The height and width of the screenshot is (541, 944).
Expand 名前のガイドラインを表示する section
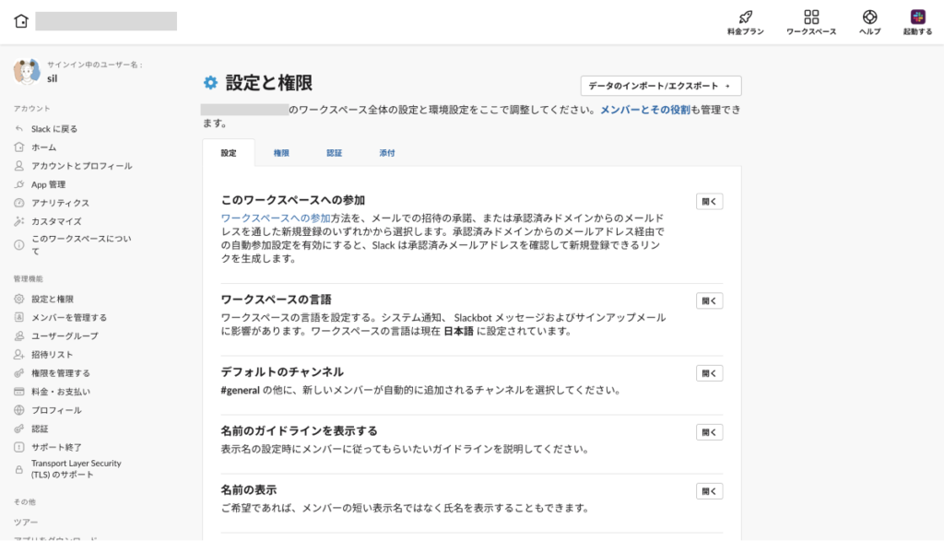click(x=709, y=432)
